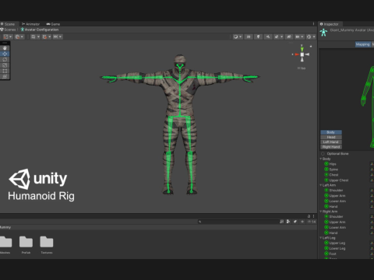Click the green circle beside Foot
Image resolution: width=374 pixels, height=280 pixels.
[x=326, y=254]
